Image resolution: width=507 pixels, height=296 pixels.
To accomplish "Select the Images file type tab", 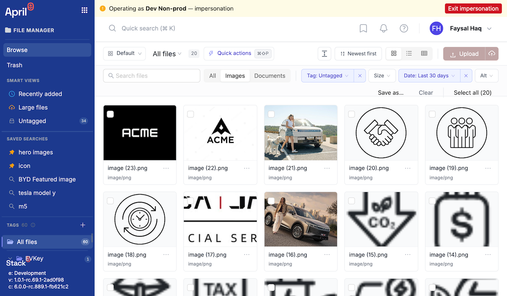I will tap(235, 76).
